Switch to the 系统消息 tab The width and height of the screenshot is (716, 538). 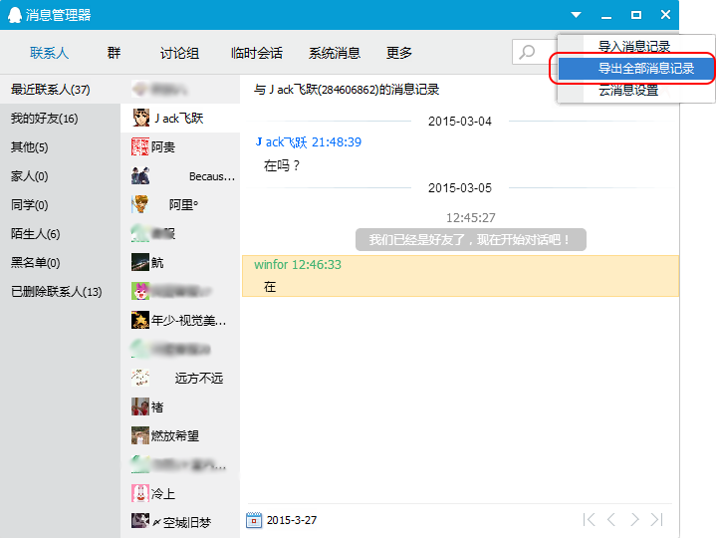point(335,53)
